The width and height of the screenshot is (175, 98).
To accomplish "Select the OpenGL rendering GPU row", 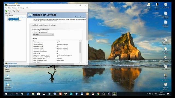I will 56,59.
